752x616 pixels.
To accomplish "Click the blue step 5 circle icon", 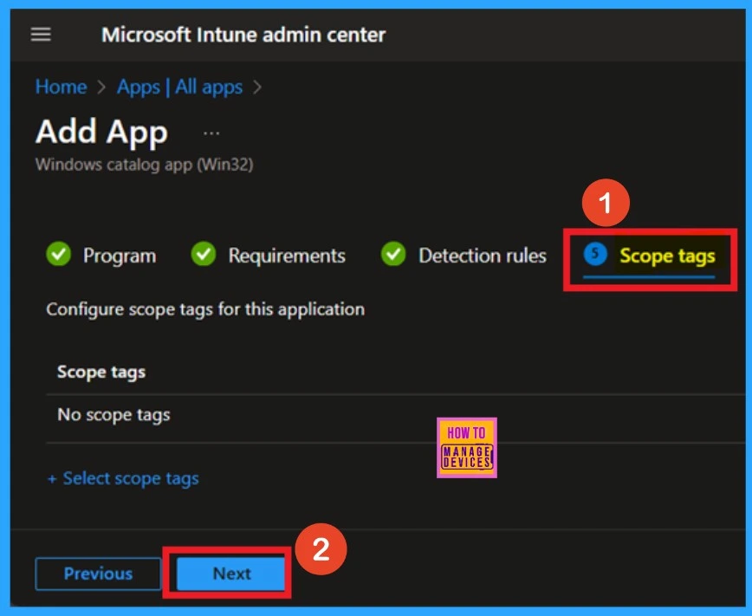I will 595,253.
